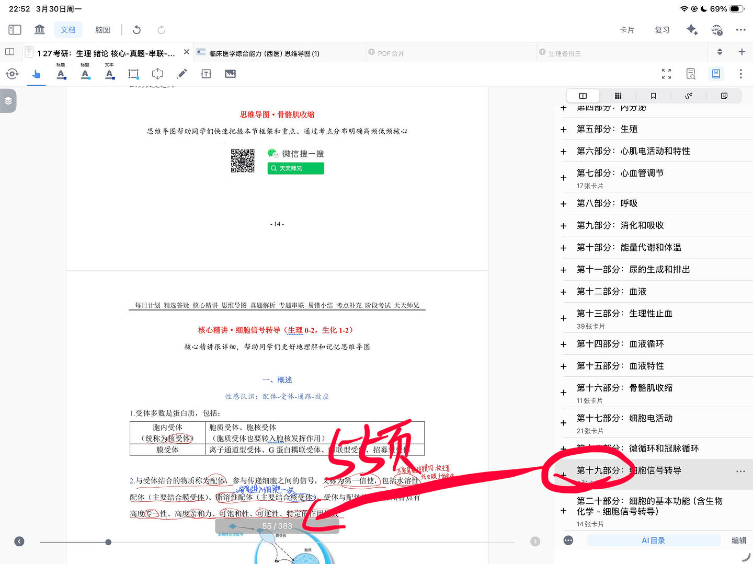Screen dimensions: 753x564
Task: Click 编辑 to edit outline
Action: pos(739,540)
